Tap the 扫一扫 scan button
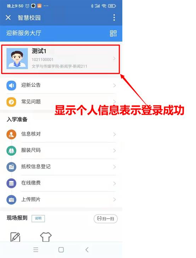 [x=105, y=219]
